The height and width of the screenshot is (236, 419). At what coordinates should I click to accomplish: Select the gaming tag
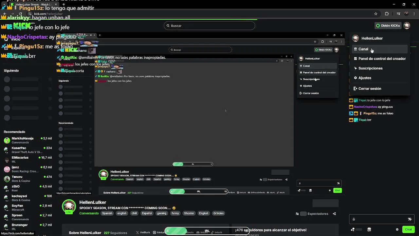[162, 213]
